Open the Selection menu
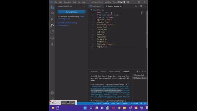The height and width of the screenshot is (111, 197). click(67, 2)
